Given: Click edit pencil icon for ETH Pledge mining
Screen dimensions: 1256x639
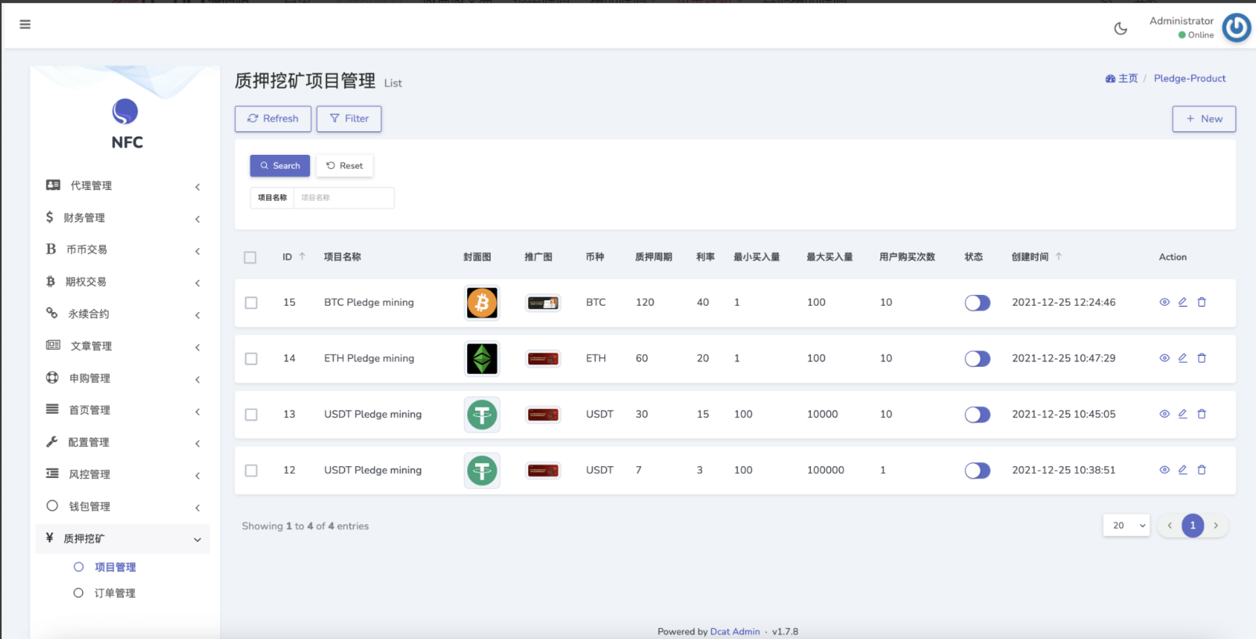Looking at the screenshot, I should click(1182, 358).
